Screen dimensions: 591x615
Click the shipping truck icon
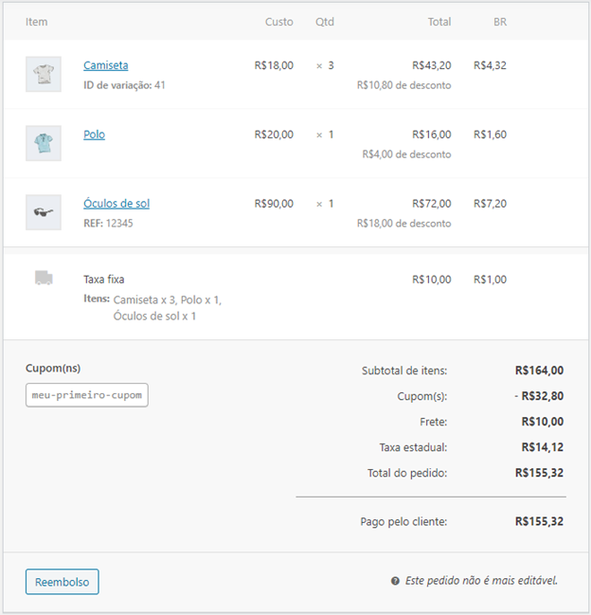(x=44, y=278)
